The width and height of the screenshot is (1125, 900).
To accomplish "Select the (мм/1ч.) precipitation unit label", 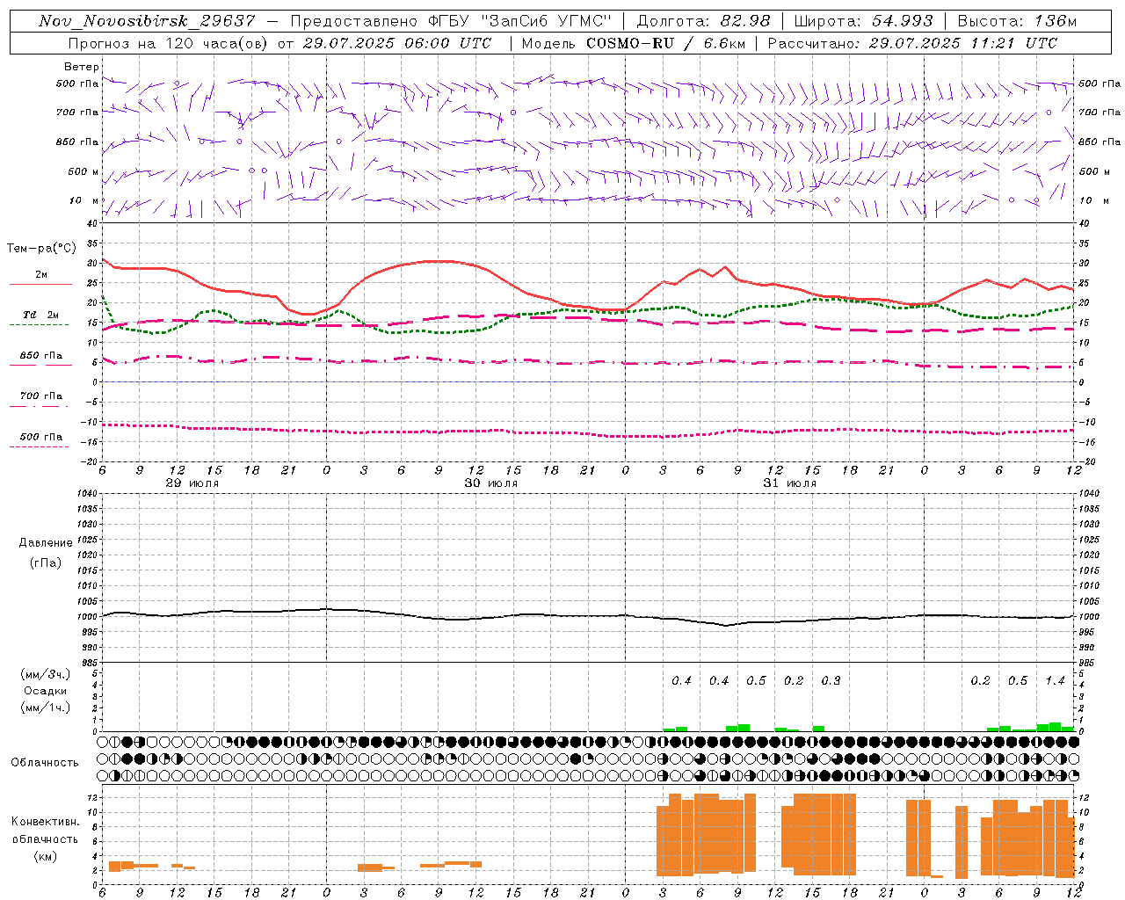I will tap(46, 708).
